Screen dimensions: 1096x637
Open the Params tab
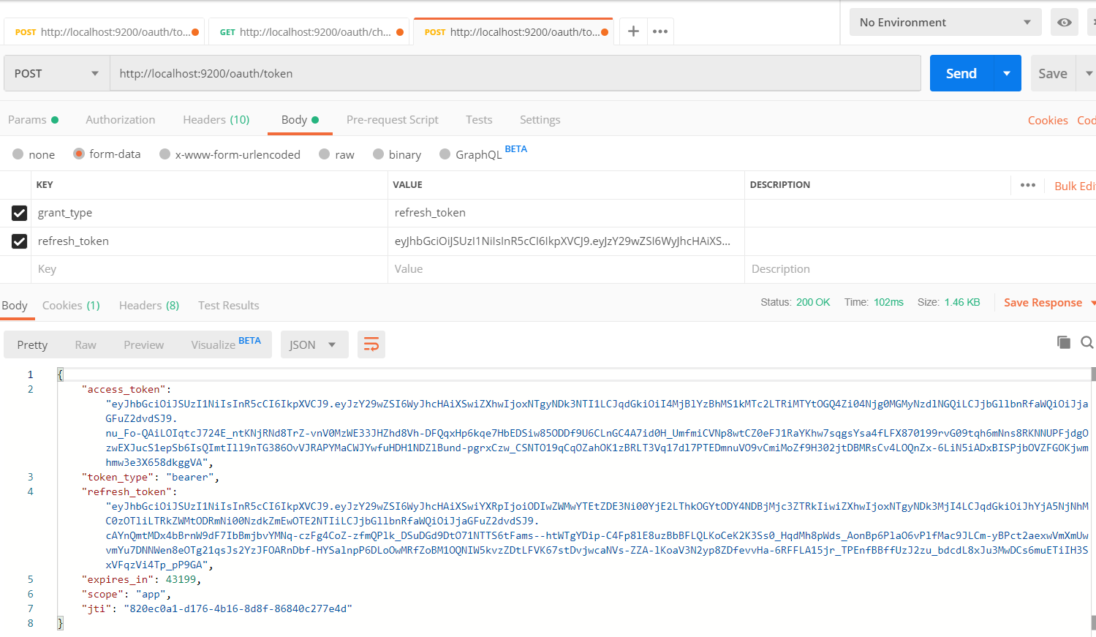33,120
